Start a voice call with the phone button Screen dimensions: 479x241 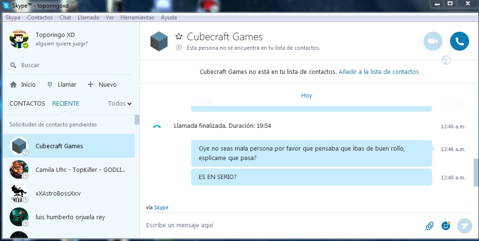pos(460,41)
